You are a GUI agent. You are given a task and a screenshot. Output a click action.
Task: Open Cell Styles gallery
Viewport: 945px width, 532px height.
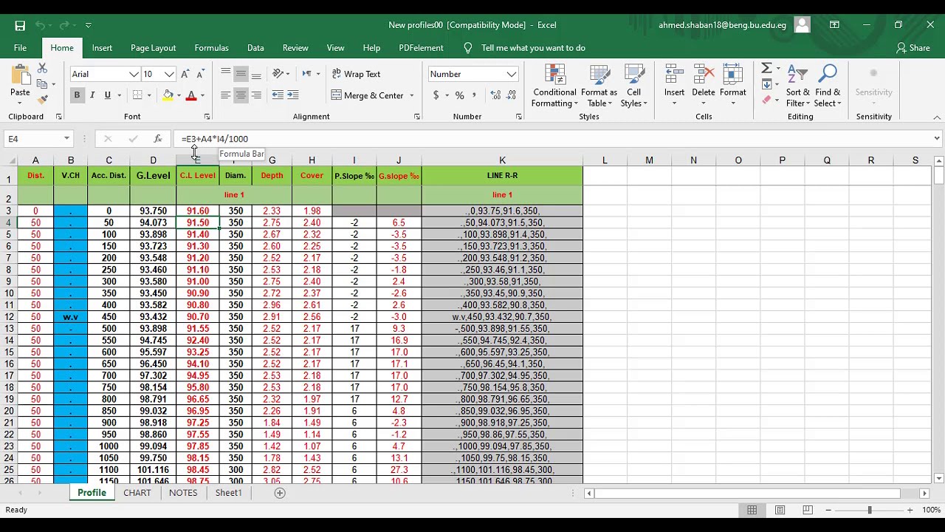[x=633, y=86]
